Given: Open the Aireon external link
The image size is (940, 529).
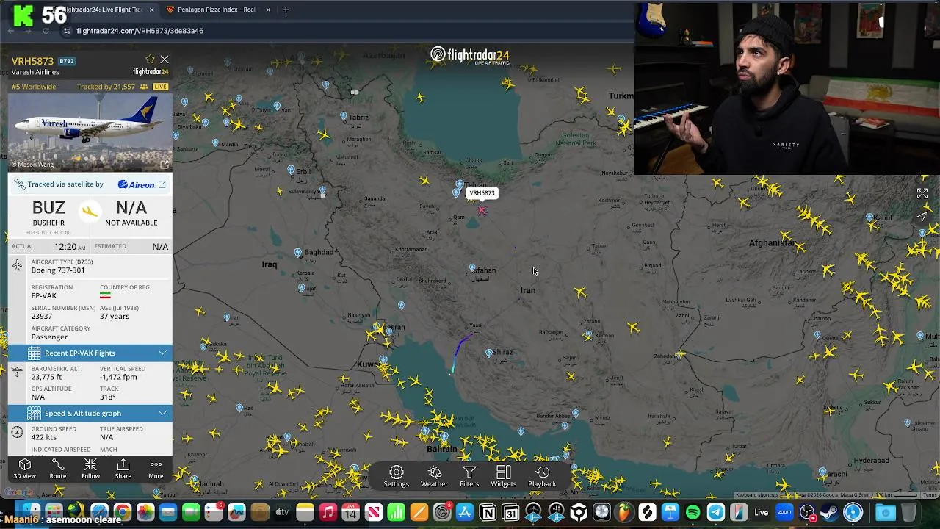Looking at the screenshot, I should pyautogui.click(x=162, y=184).
